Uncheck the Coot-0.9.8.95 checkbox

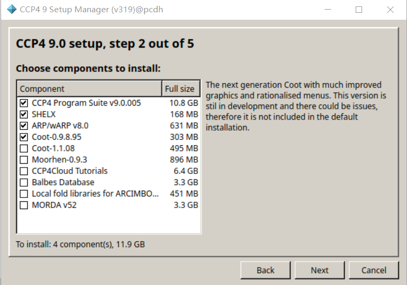(x=24, y=137)
